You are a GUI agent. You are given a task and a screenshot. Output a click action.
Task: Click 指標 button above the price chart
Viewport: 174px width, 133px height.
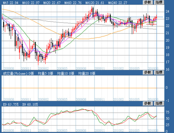point(159,2)
